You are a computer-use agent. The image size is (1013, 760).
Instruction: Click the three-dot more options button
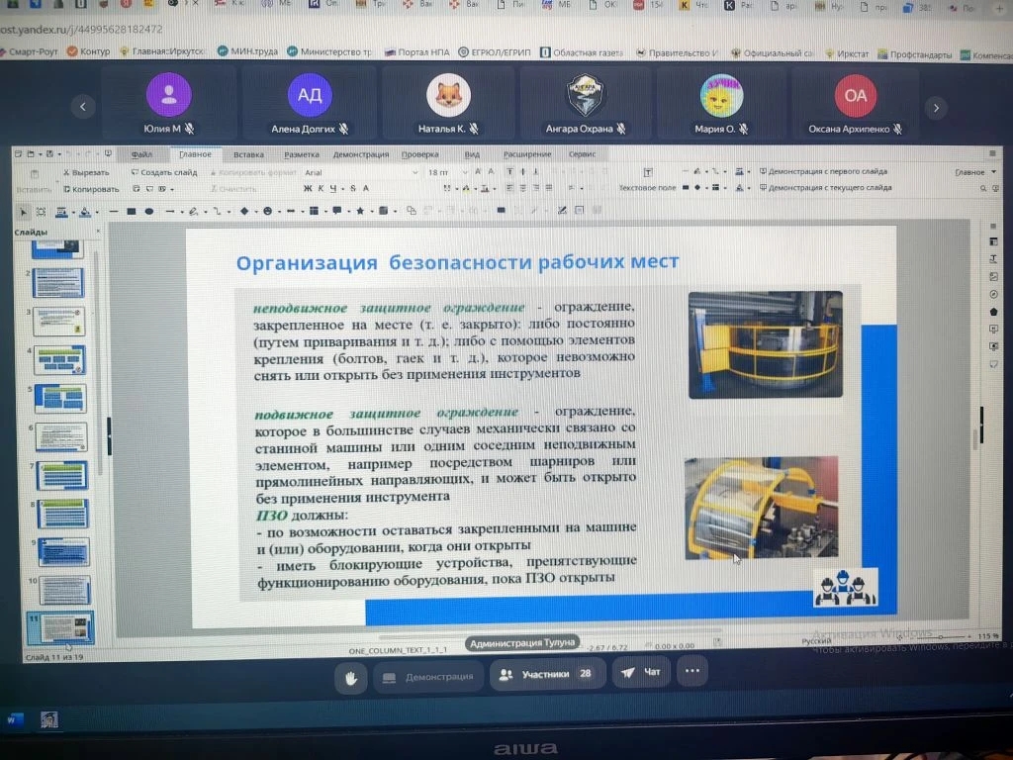[x=691, y=672]
